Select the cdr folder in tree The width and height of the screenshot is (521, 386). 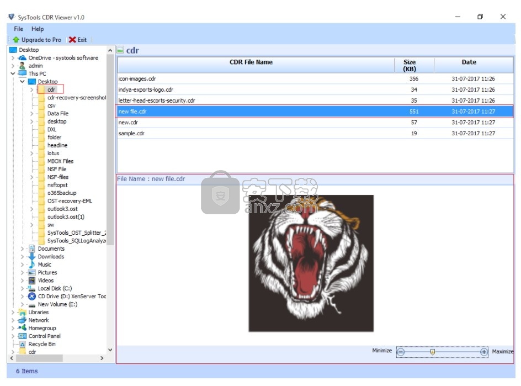(51, 89)
